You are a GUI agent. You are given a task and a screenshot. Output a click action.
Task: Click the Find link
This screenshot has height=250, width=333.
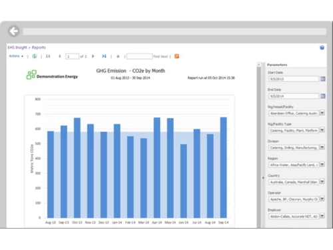[157, 57]
